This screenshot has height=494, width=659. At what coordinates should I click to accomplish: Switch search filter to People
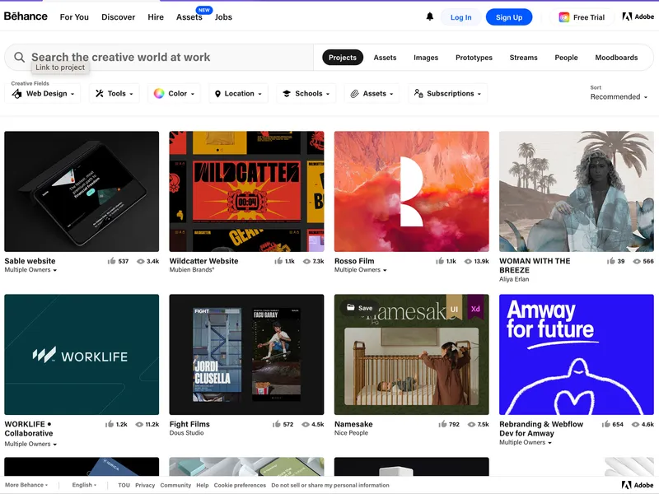coord(566,58)
